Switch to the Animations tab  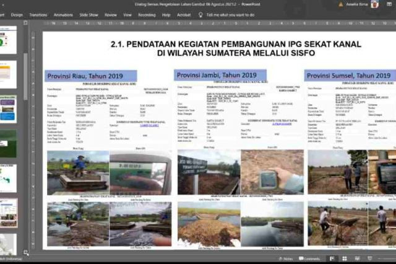(x=63, y=15)
